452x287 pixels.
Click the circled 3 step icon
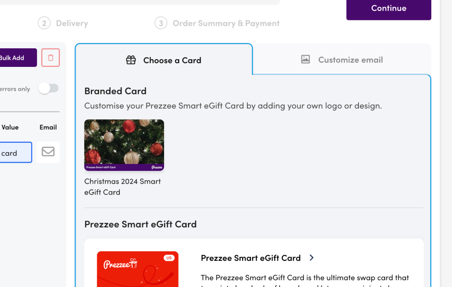[160, 23]
